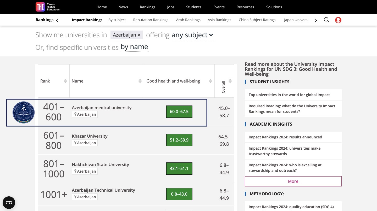Open the Students menu item
Viewport: 377px width, 211px height.
point(194,7)
